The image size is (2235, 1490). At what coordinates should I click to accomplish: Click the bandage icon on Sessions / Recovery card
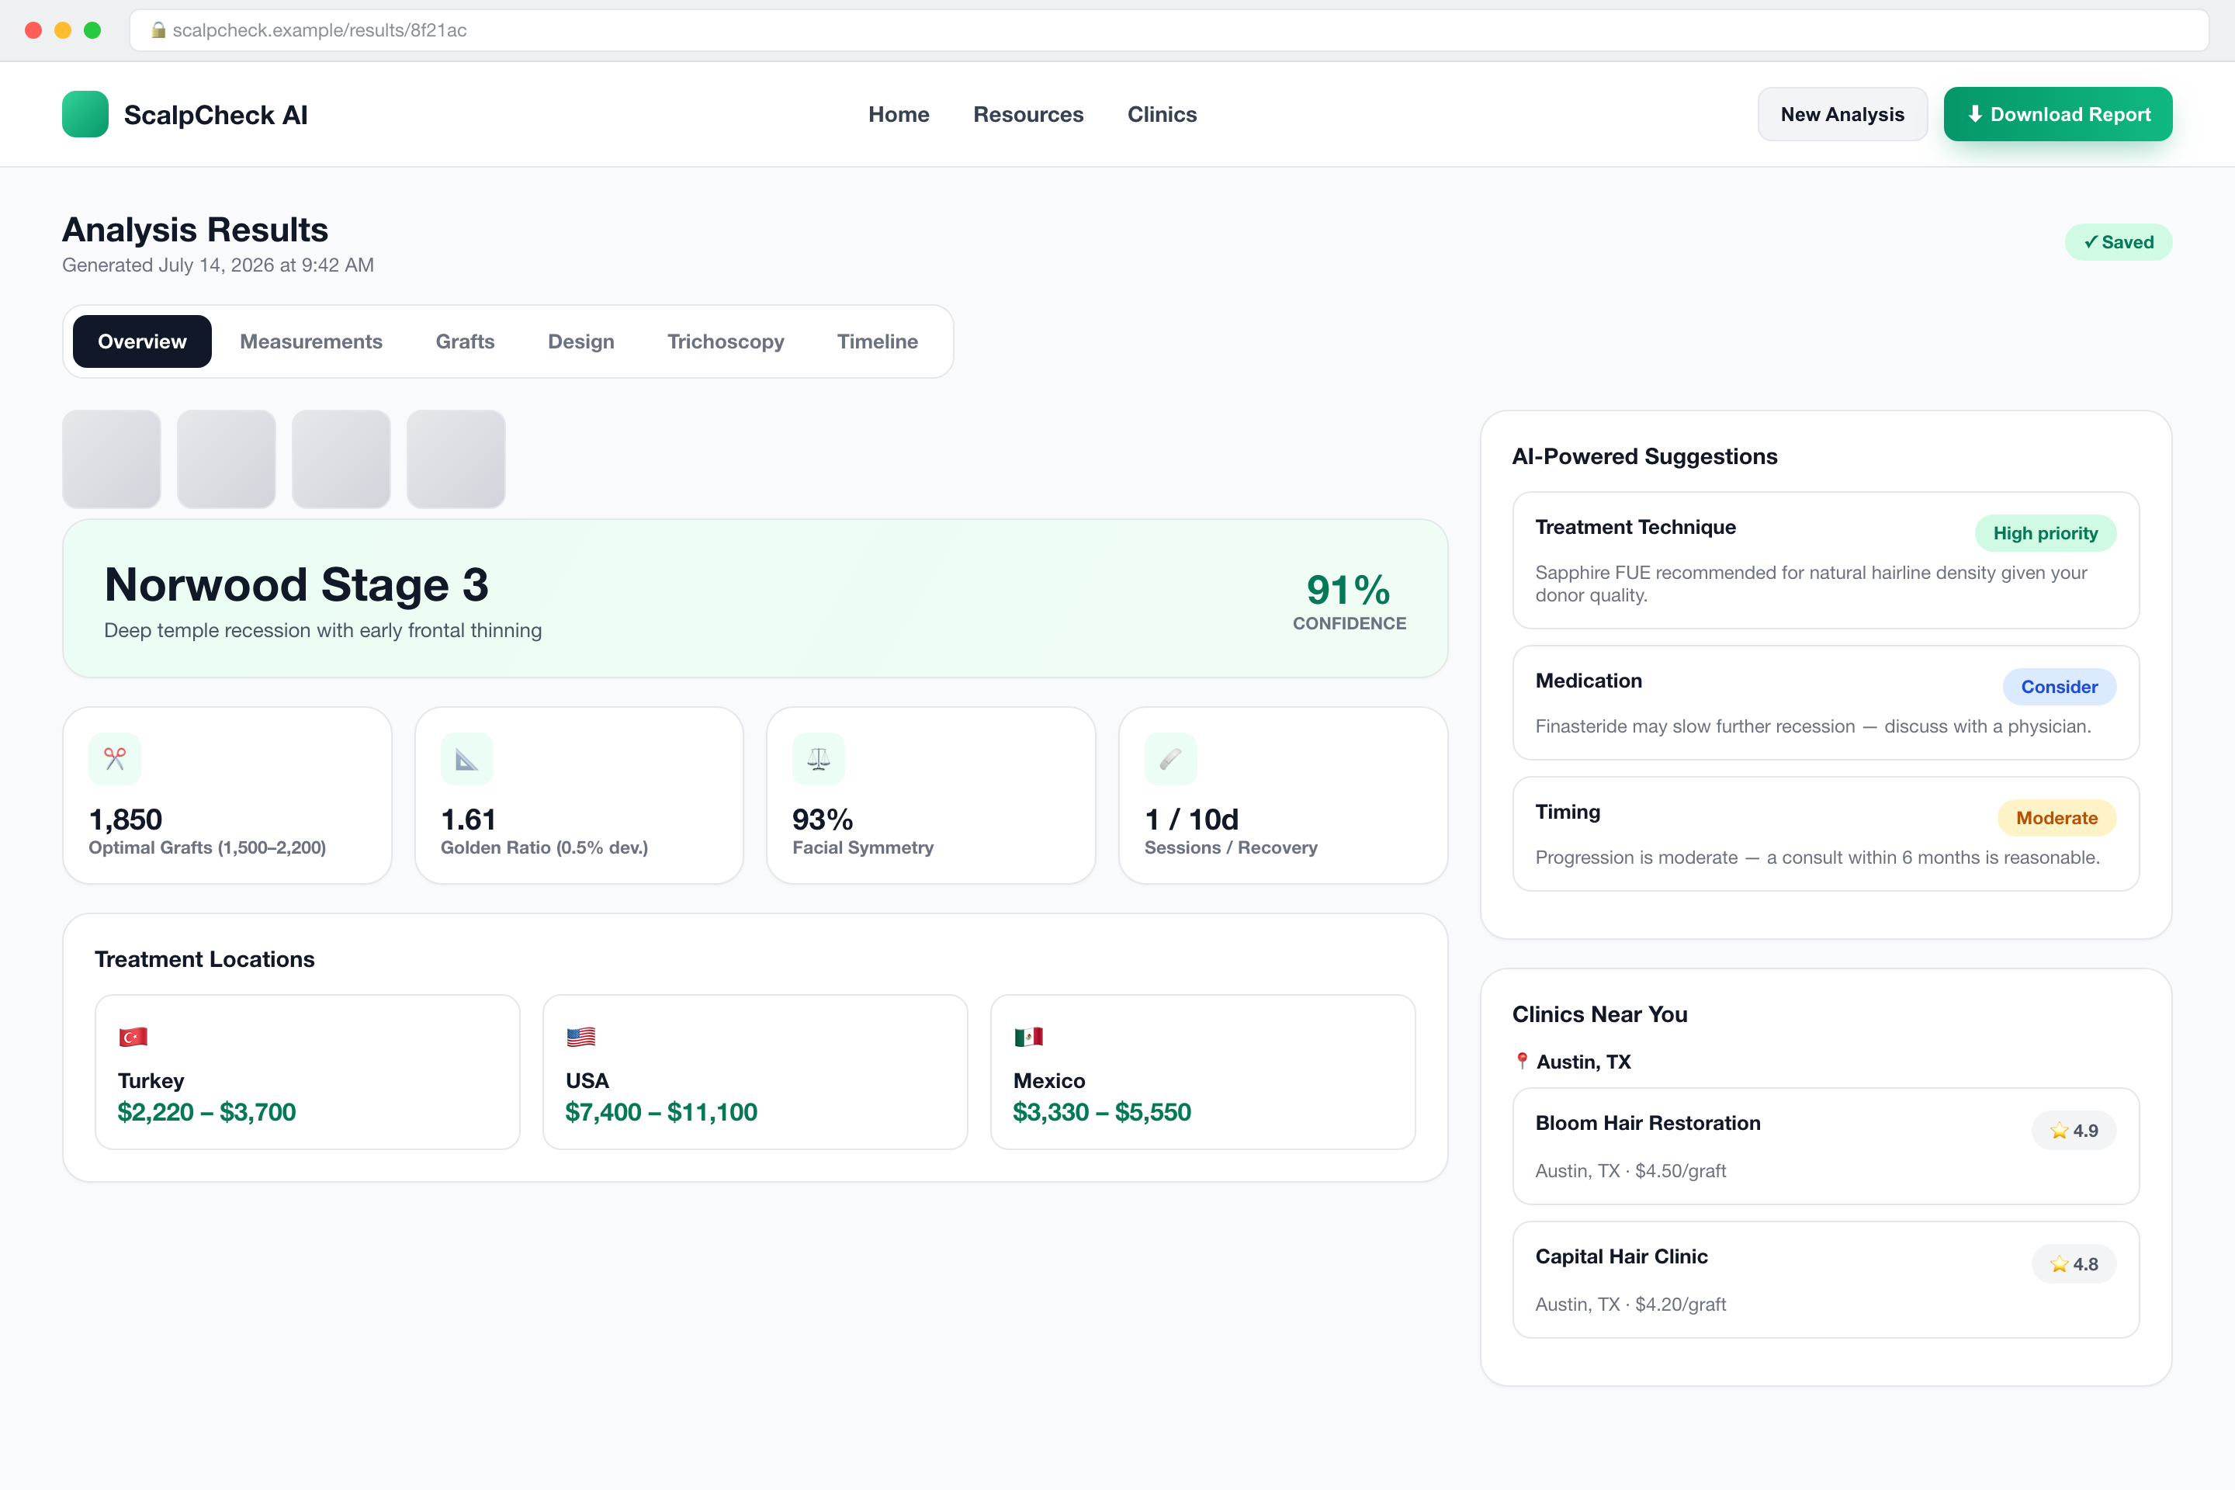coord(1171,758)
